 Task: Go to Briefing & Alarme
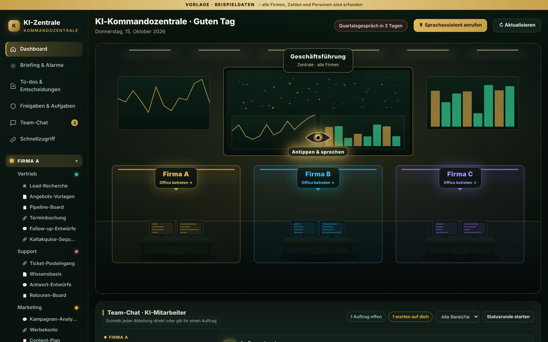[44, 65]
